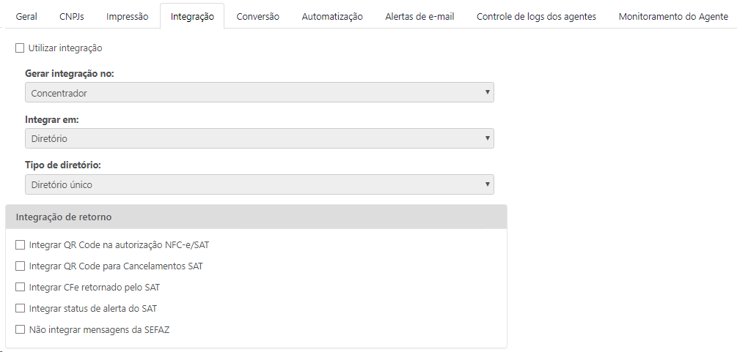This screenshot has height=352, width=737.
Task: Expand the Tipo de diretório dropdown
Action: pos(259,184)
